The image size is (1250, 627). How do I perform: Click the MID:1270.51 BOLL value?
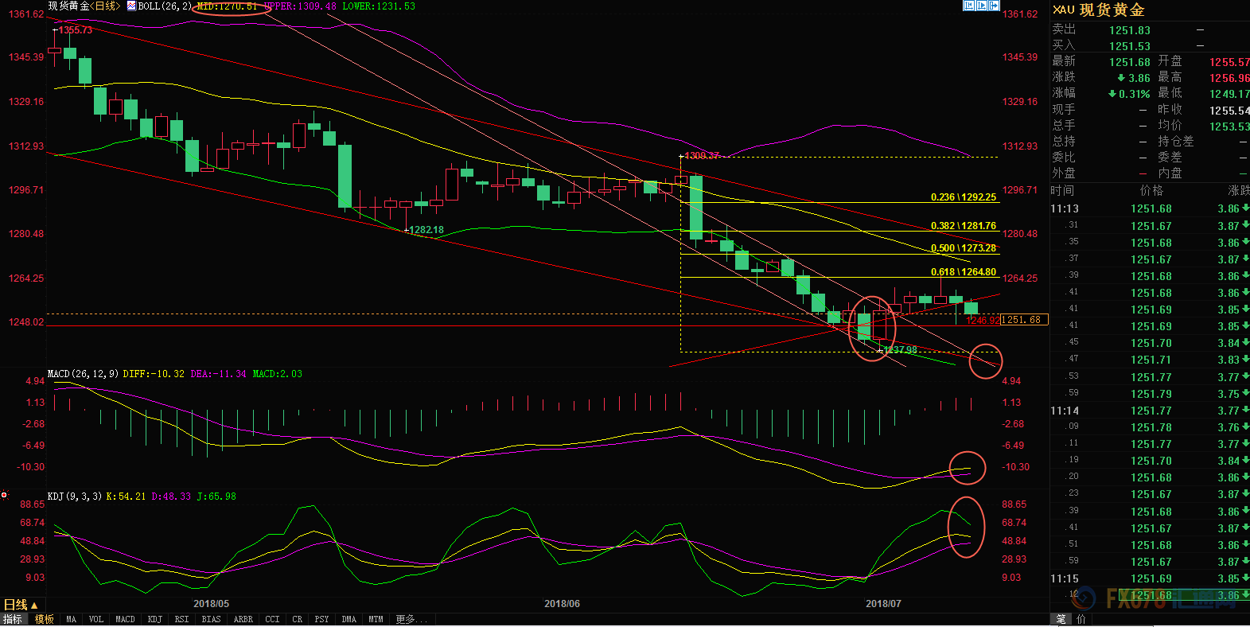pyautogui.click(x=228, y=6)
